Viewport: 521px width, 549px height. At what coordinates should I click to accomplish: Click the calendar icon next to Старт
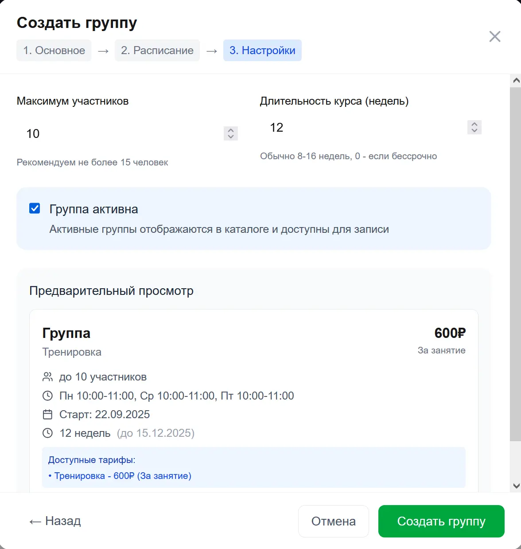[47, 415]
